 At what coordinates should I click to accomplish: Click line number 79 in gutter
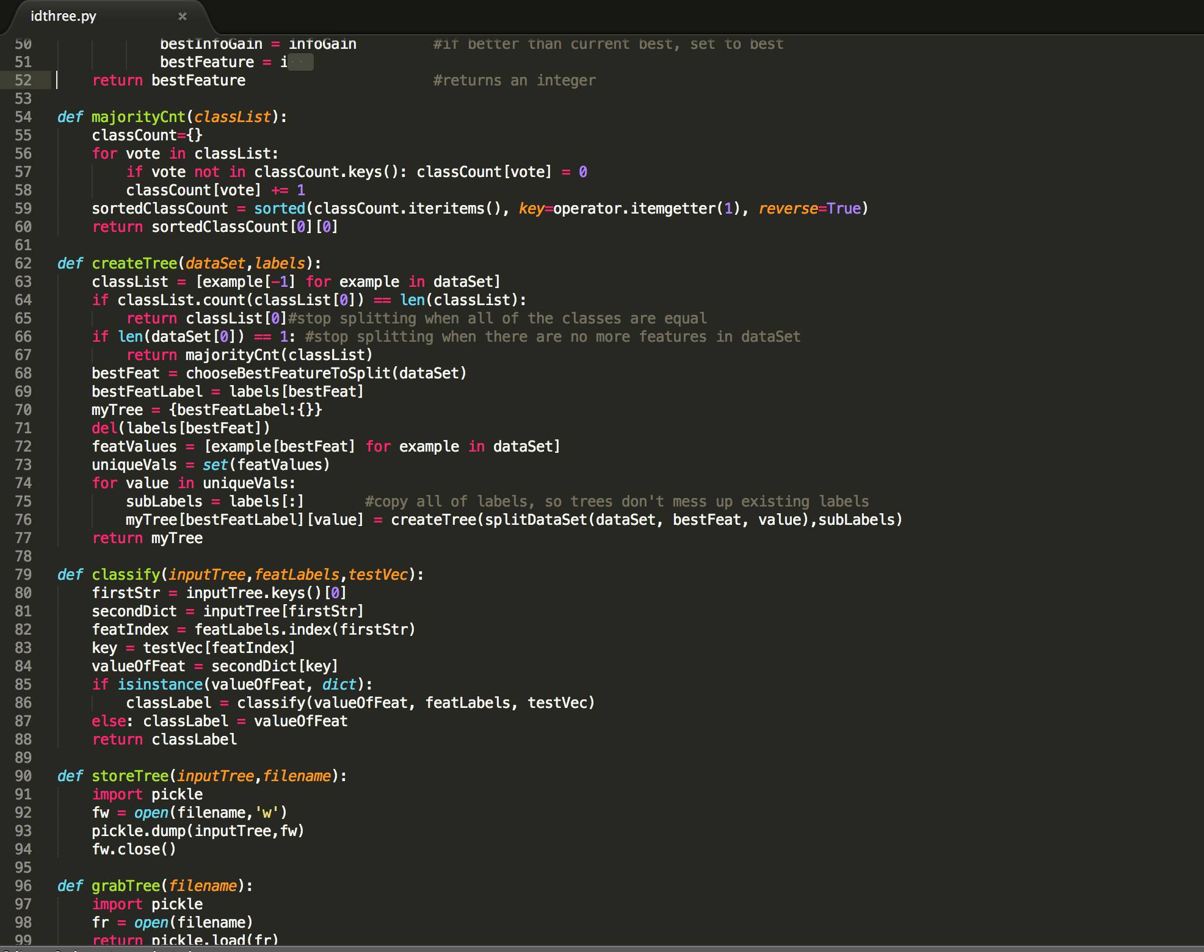(23, 575)
